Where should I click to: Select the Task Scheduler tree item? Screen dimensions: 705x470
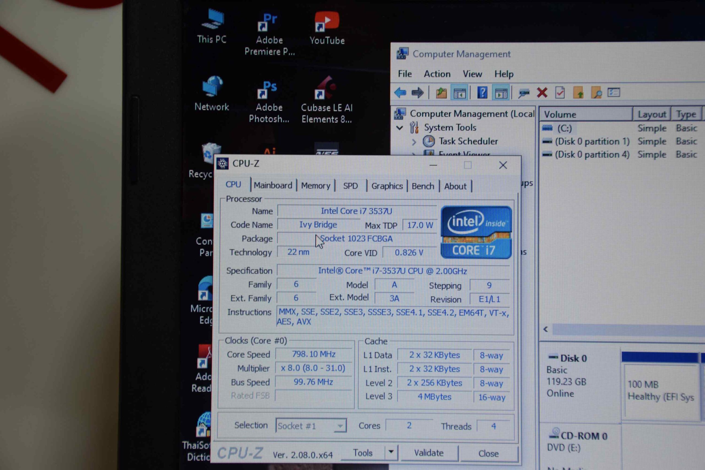click(468, 141)
